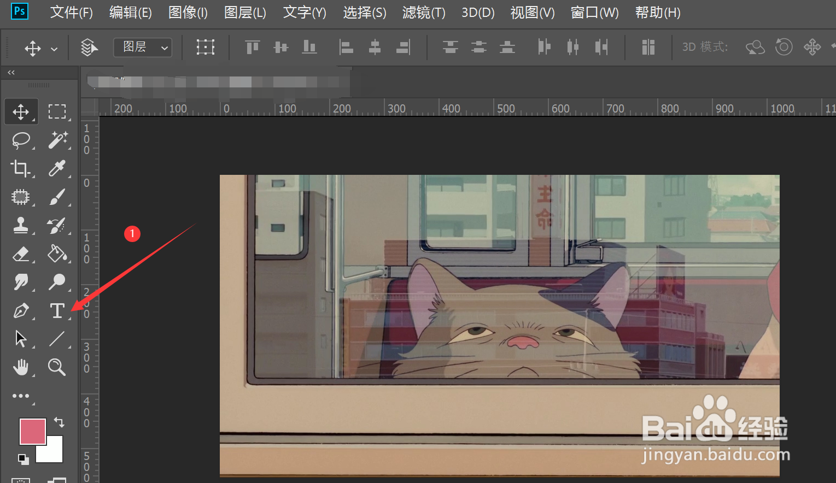Screen dimensions: 836x483
Task: Toggle show transform controls dotted box
Action: [206, 47]
